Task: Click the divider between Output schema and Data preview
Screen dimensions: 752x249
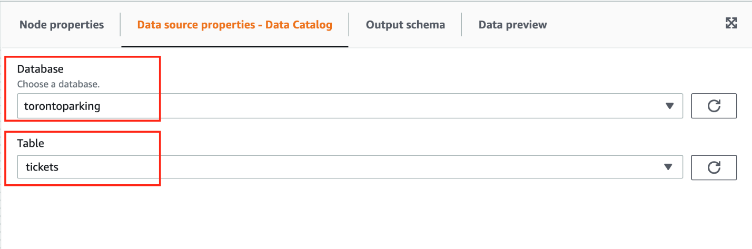Action: point(461,25)
